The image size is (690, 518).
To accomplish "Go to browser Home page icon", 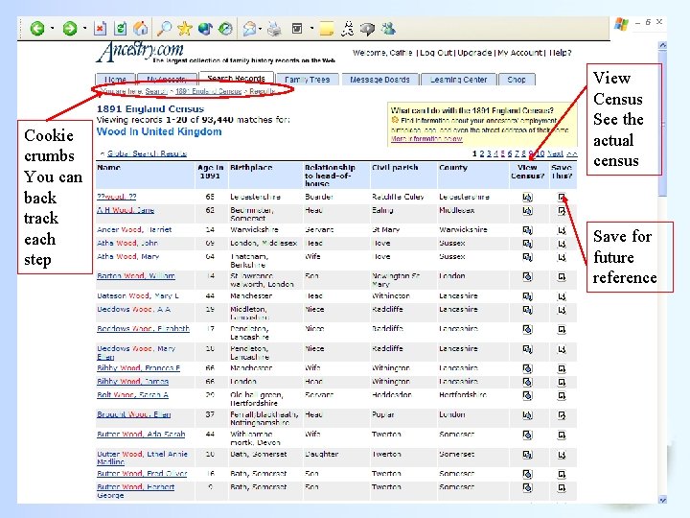I will pyautogui.click(x=141, y=29).
